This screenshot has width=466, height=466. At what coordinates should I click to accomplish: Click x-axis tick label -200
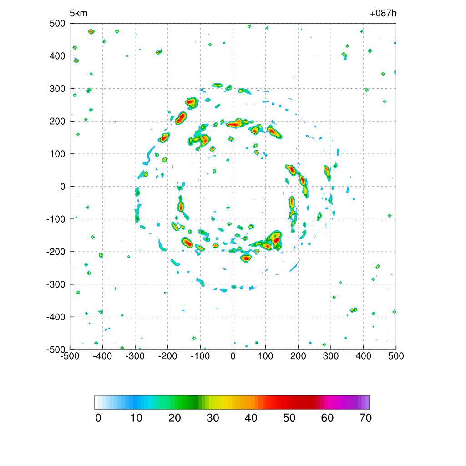pos(167,356)
